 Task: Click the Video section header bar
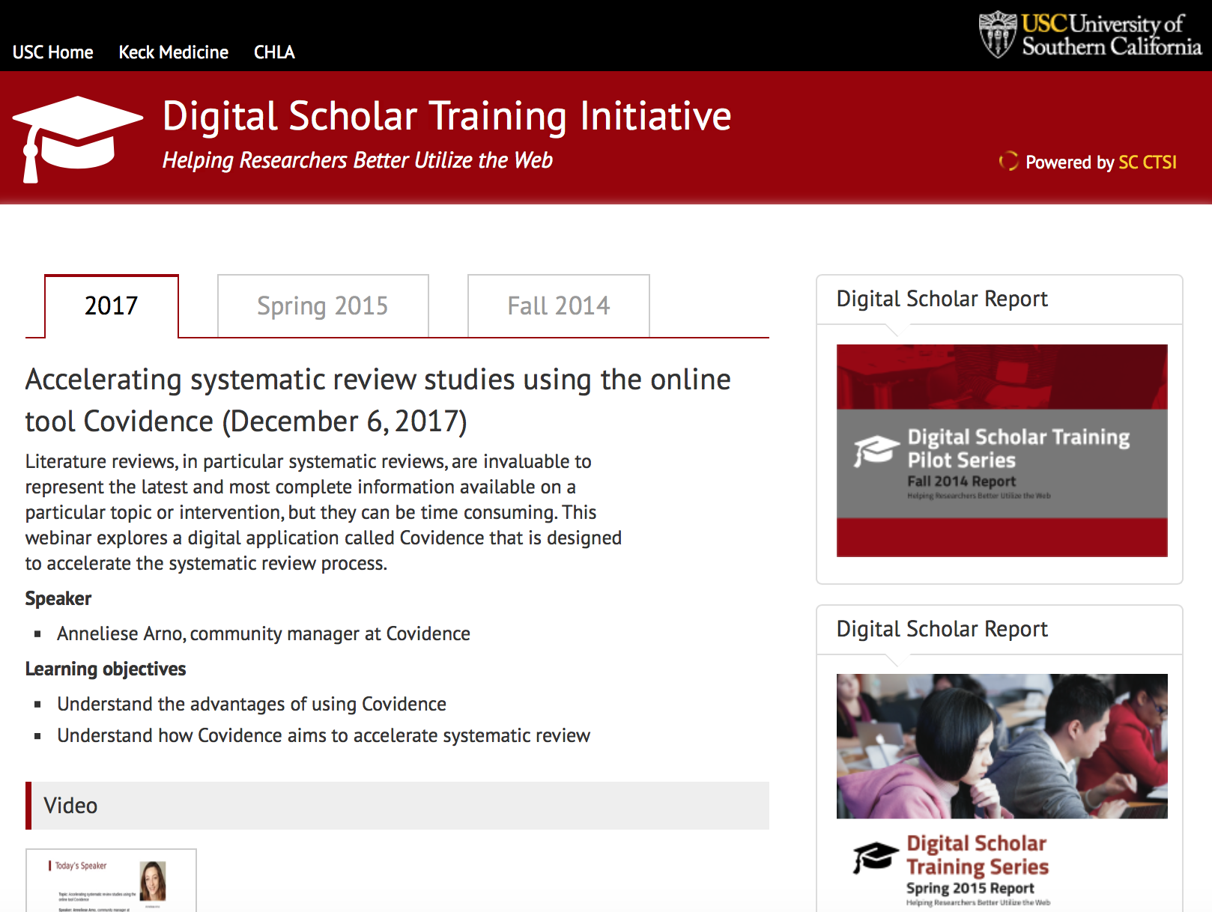397,806
